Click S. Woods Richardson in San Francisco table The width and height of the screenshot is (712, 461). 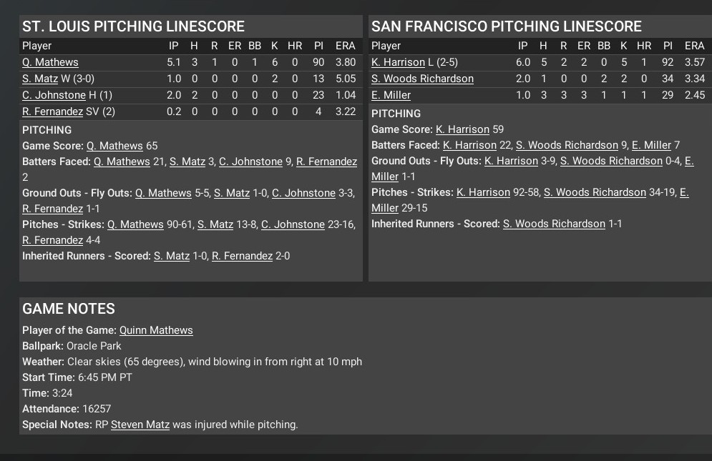tap(422, 79)
